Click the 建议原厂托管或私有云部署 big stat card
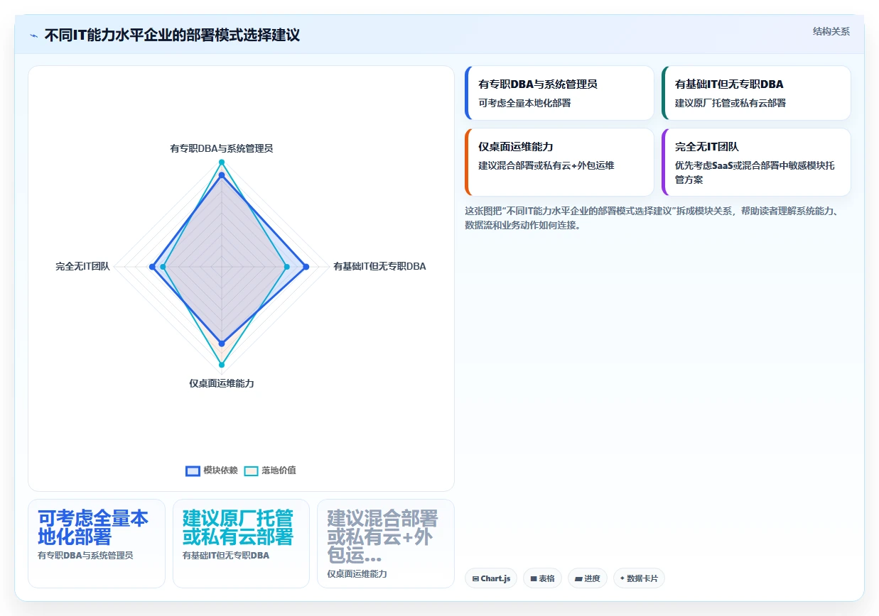The width and height of the screenshot is (879, 616). click(x=241, y=544)
